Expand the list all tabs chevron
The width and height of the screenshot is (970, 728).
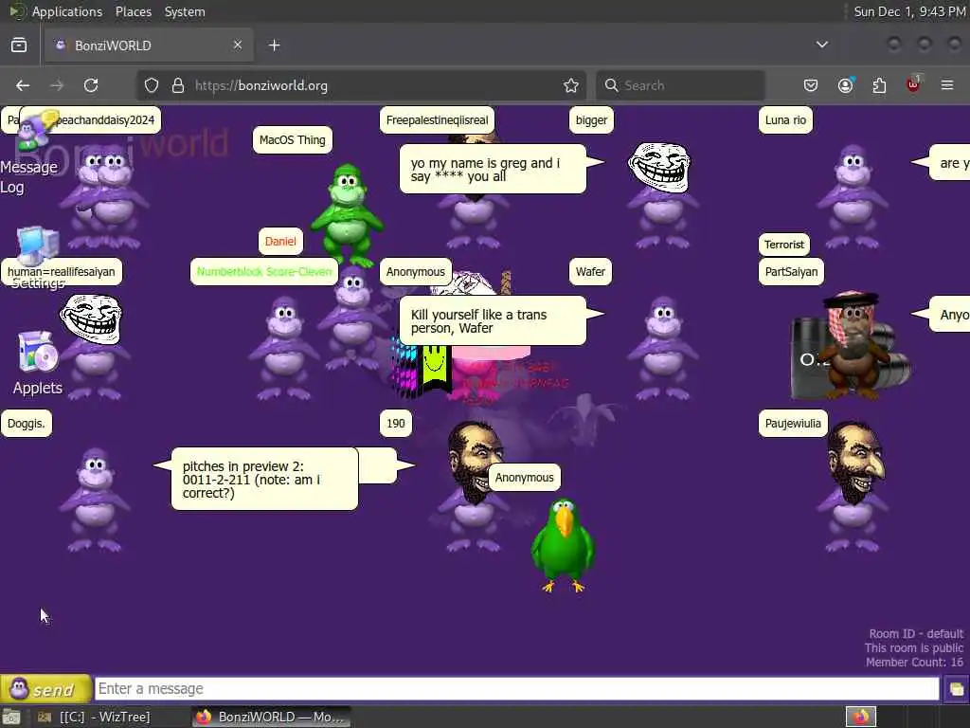point(822,45)
